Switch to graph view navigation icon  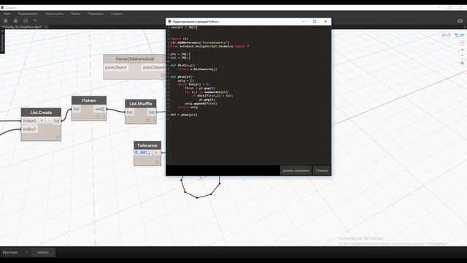pos(459,35)
